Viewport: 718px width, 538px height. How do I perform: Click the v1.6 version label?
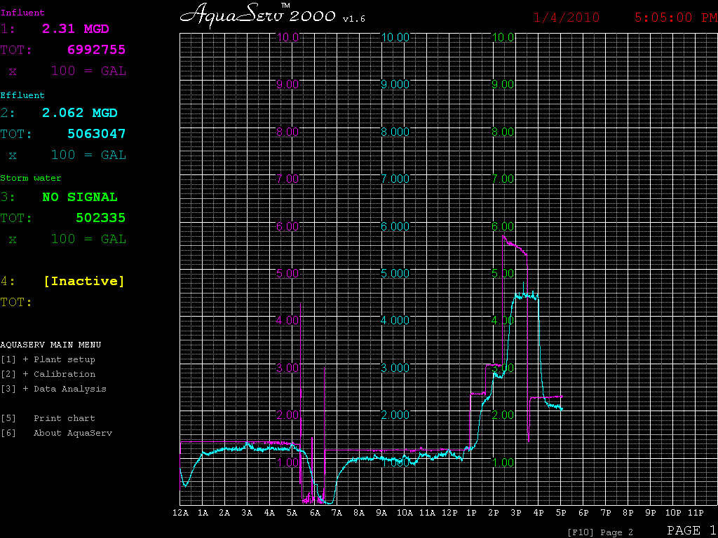coord(353,19)
